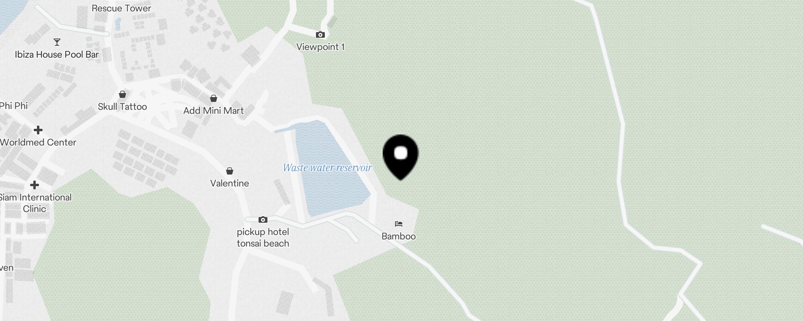Open the Rescue Tower label
Image resolution: width=803 pixels, height=321 pixels.
121,8
